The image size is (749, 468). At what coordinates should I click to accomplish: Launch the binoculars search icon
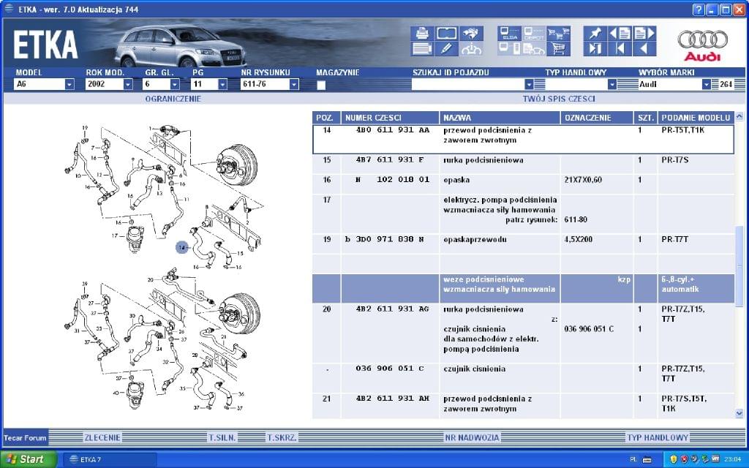tap(471, 34)
